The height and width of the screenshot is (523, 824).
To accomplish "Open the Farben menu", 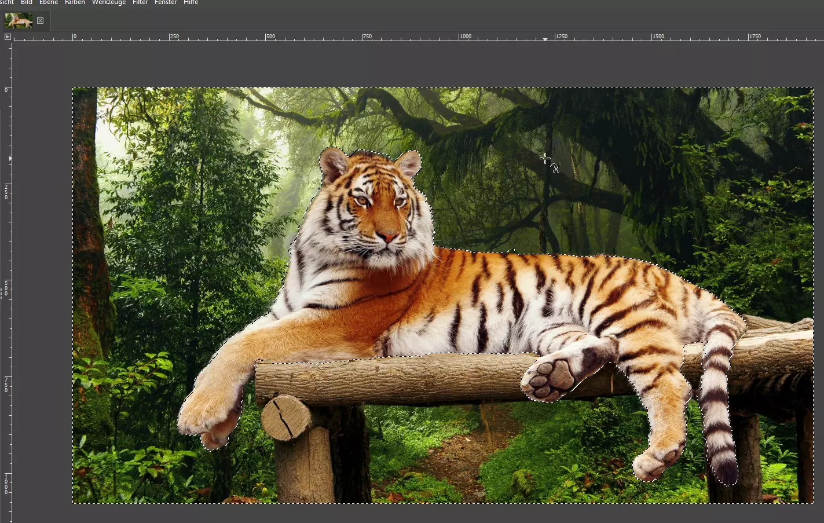I will (x=75, y=3).
